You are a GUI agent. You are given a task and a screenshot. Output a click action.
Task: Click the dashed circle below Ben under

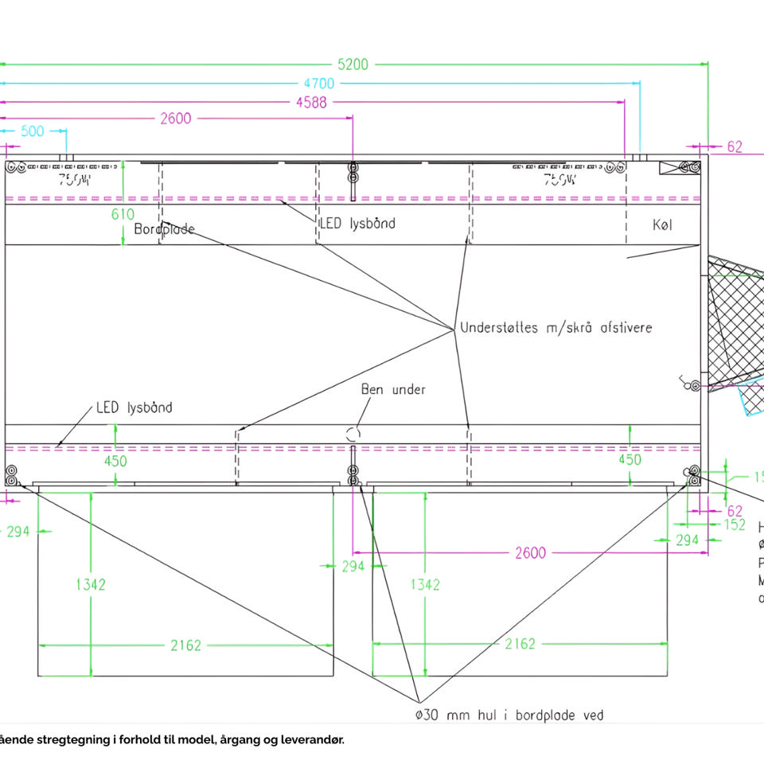click(353, 435)
